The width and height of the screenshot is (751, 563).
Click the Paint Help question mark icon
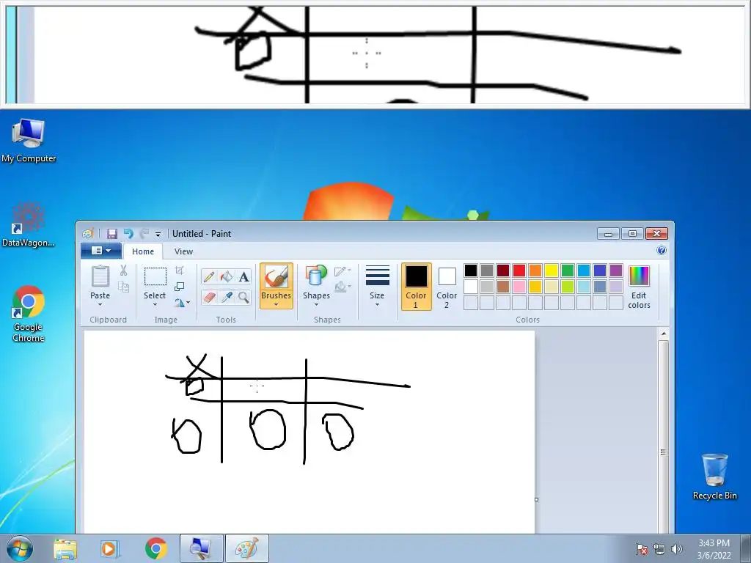point(662,251)
